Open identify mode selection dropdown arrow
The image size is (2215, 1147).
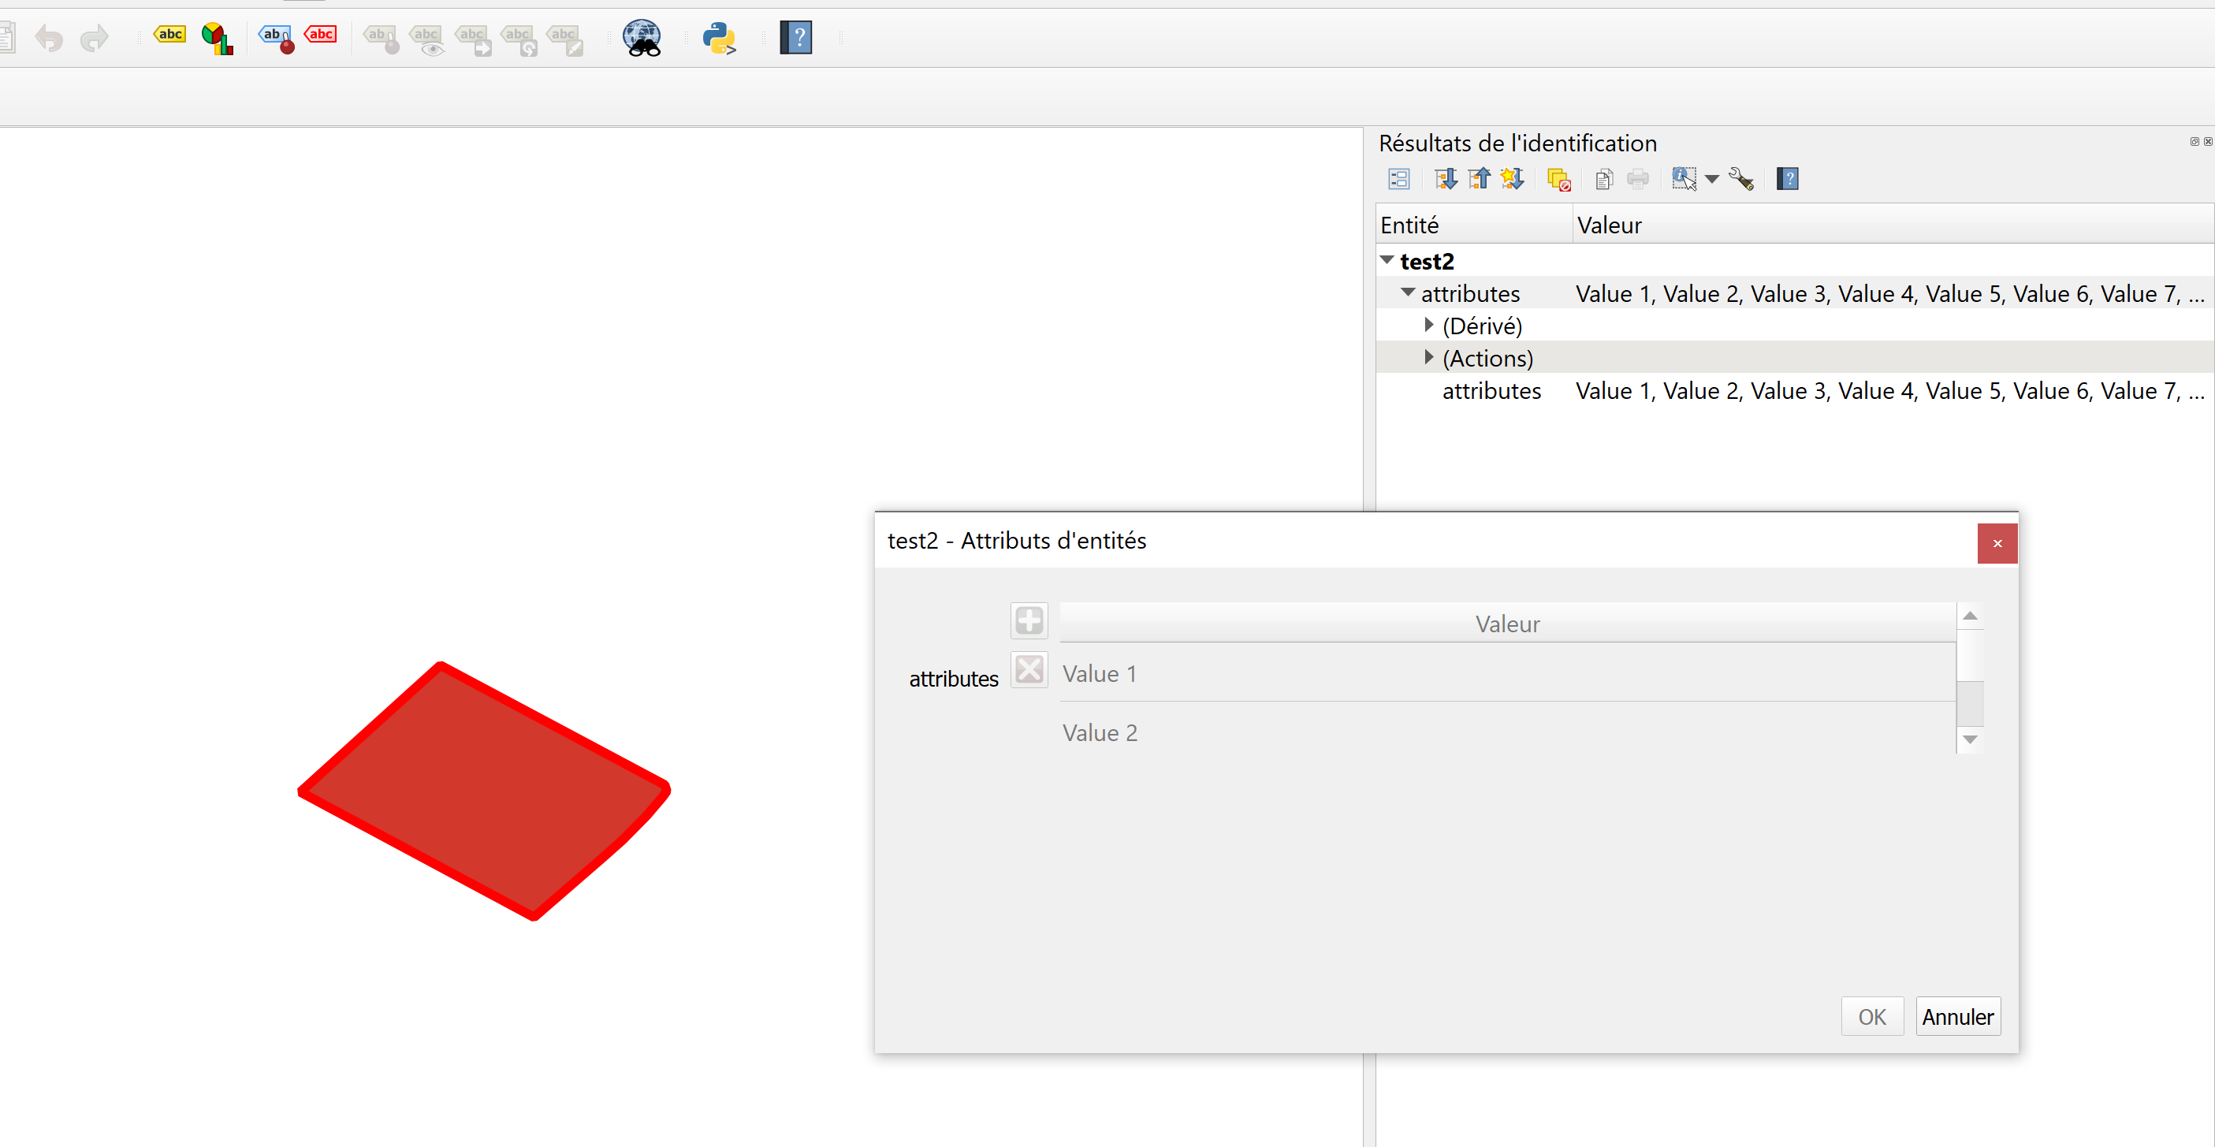1711,179
